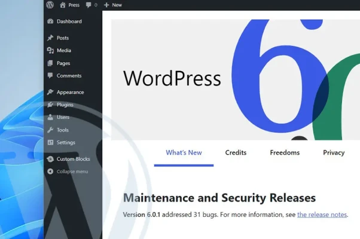
Task: Open the release notes link
Action: coord(322,215)
